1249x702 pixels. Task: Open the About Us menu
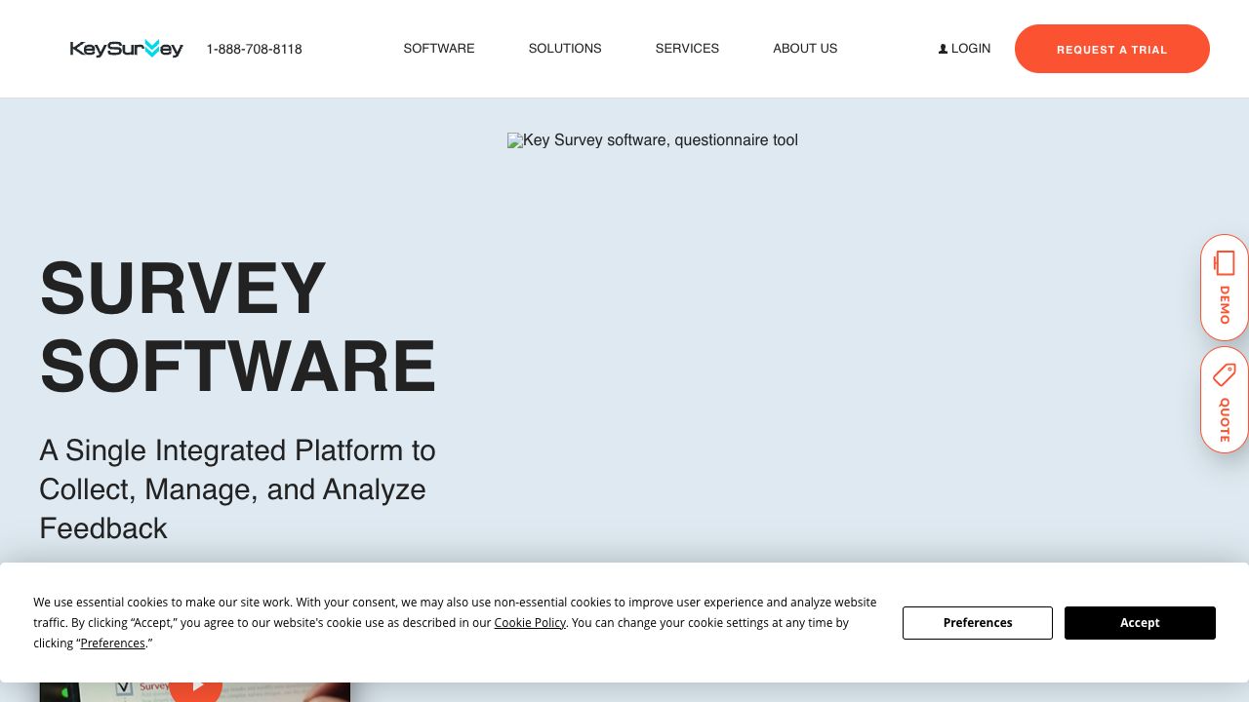pos(805,49)
